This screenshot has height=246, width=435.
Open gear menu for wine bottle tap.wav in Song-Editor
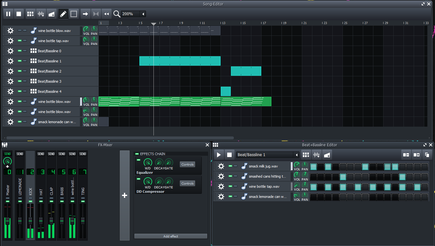coord(10,41)
